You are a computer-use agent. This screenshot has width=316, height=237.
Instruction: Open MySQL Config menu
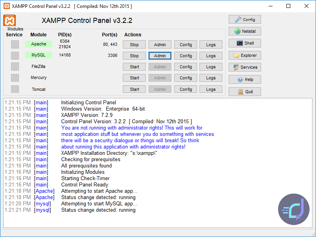point(186,56)
